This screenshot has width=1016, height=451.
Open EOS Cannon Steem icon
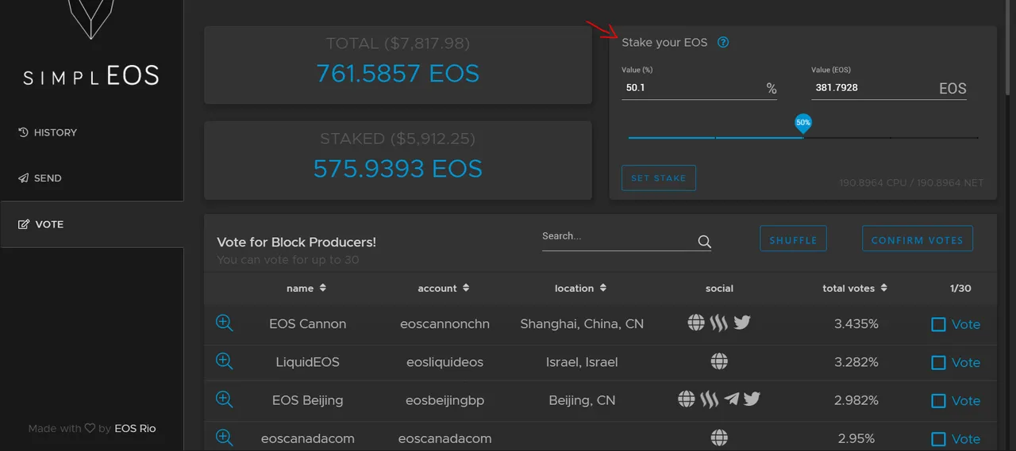coord(718,323)
